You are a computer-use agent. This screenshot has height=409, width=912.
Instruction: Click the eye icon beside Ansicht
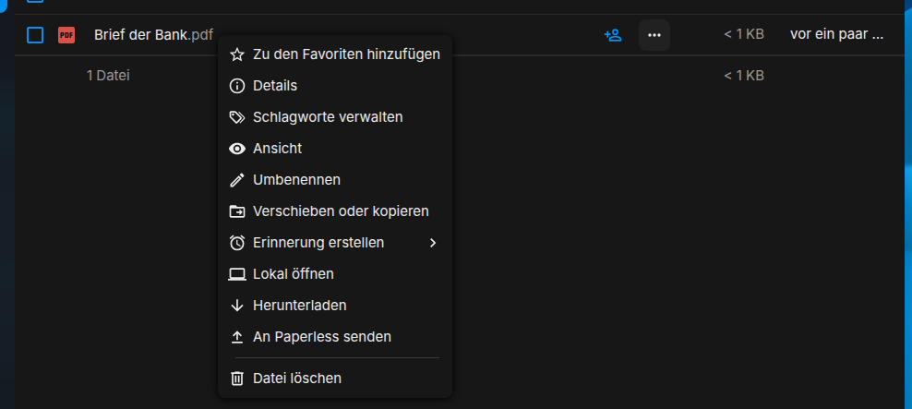236,149
